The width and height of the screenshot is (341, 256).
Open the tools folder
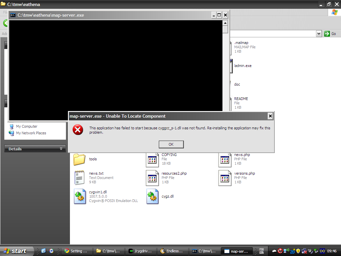(x=79, y=159)
